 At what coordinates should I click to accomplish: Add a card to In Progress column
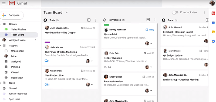click(148, 20)
